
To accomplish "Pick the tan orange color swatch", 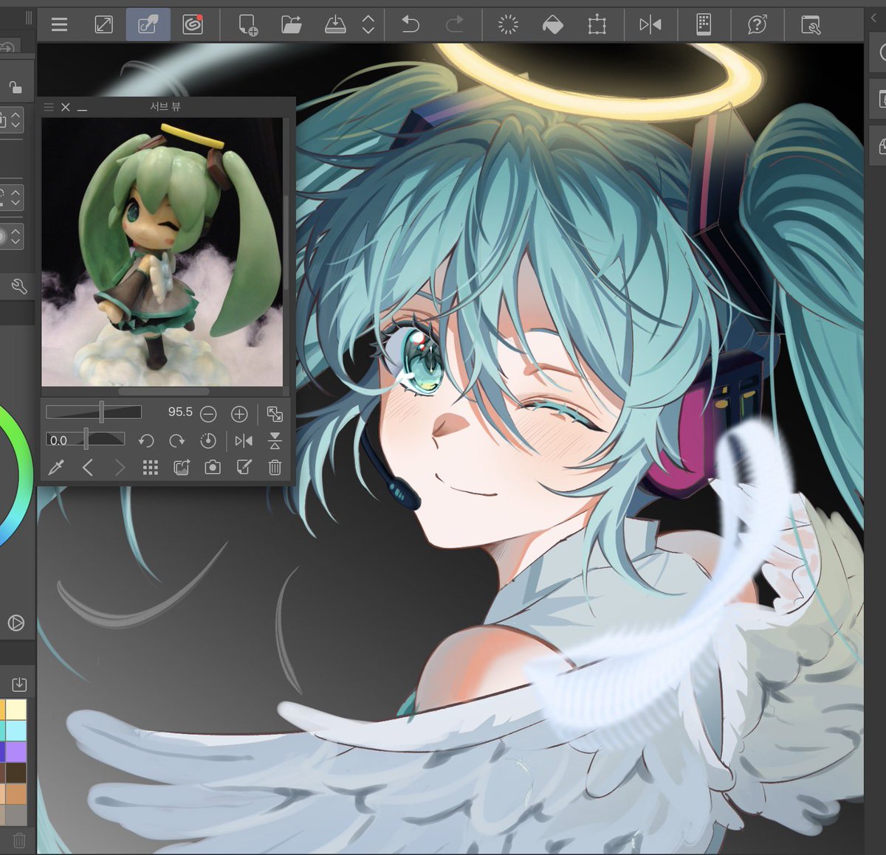I will click(x=16, y=794).
